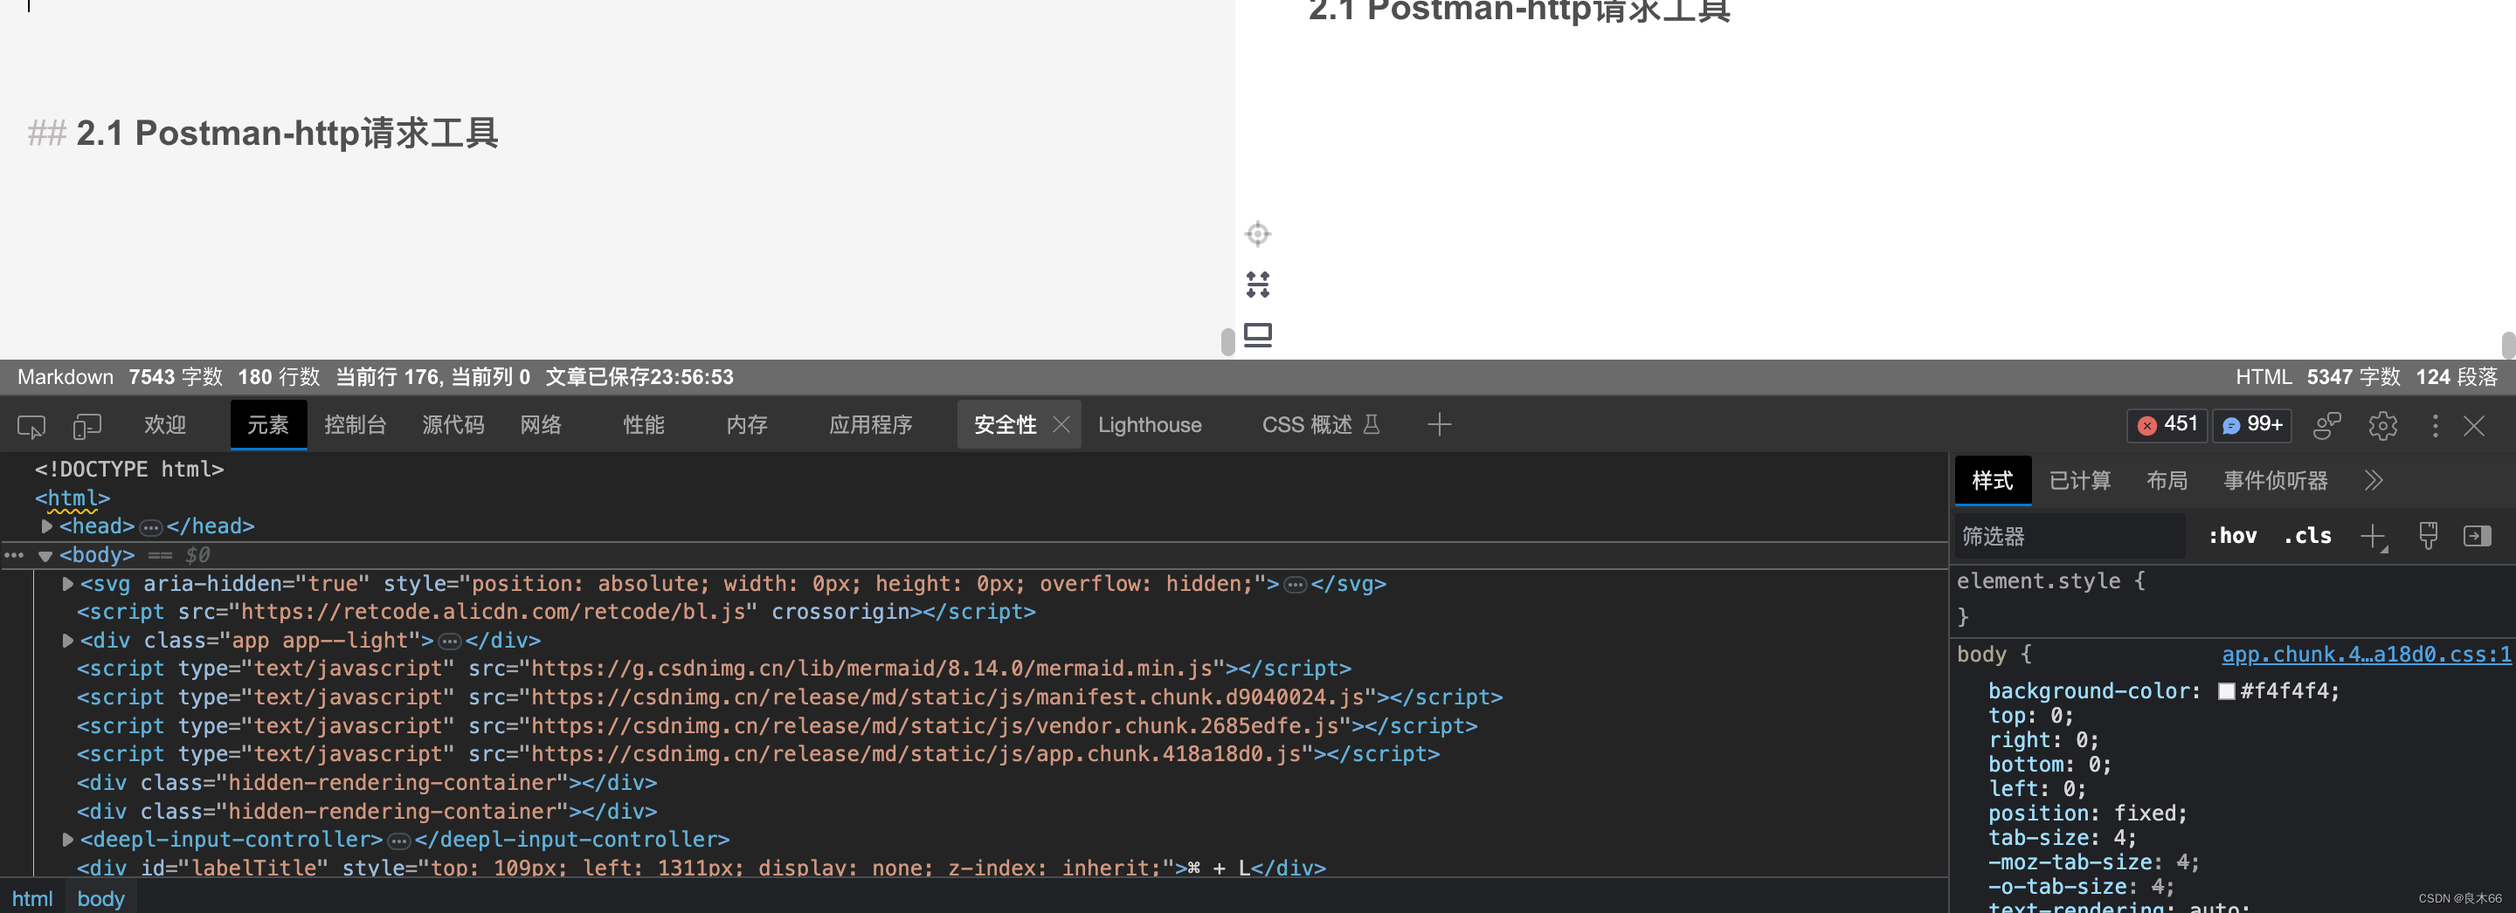The width and height of the screenshot is (2516, 913).
Task: Open the 内存 tab
Action: pos(747,424)
